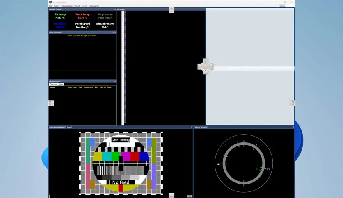Click the Air temp reading
The image size is (343, 198).
coord(60,16)
